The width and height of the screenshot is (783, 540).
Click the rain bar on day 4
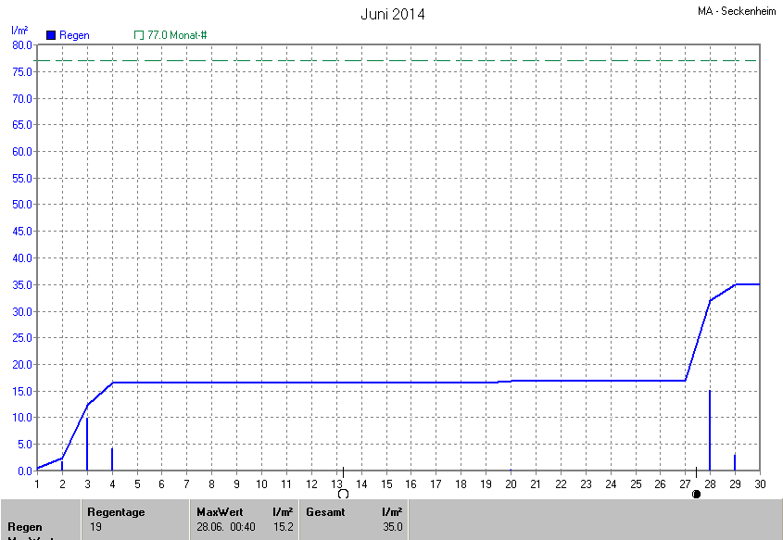pos(112,459)
